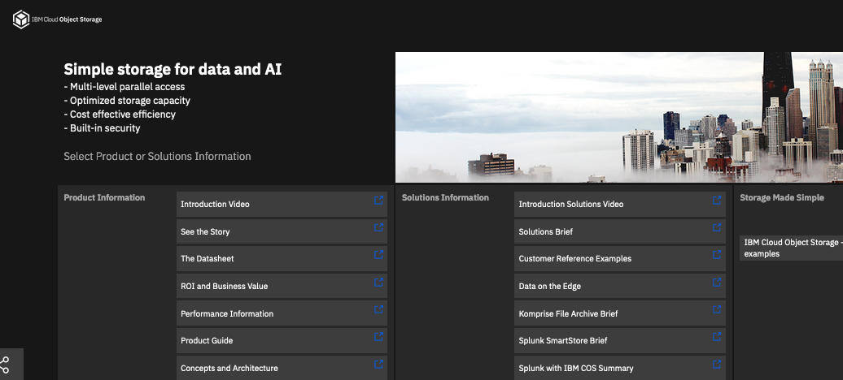Open the Solutions Brief
843x380 pixels.
620,232
